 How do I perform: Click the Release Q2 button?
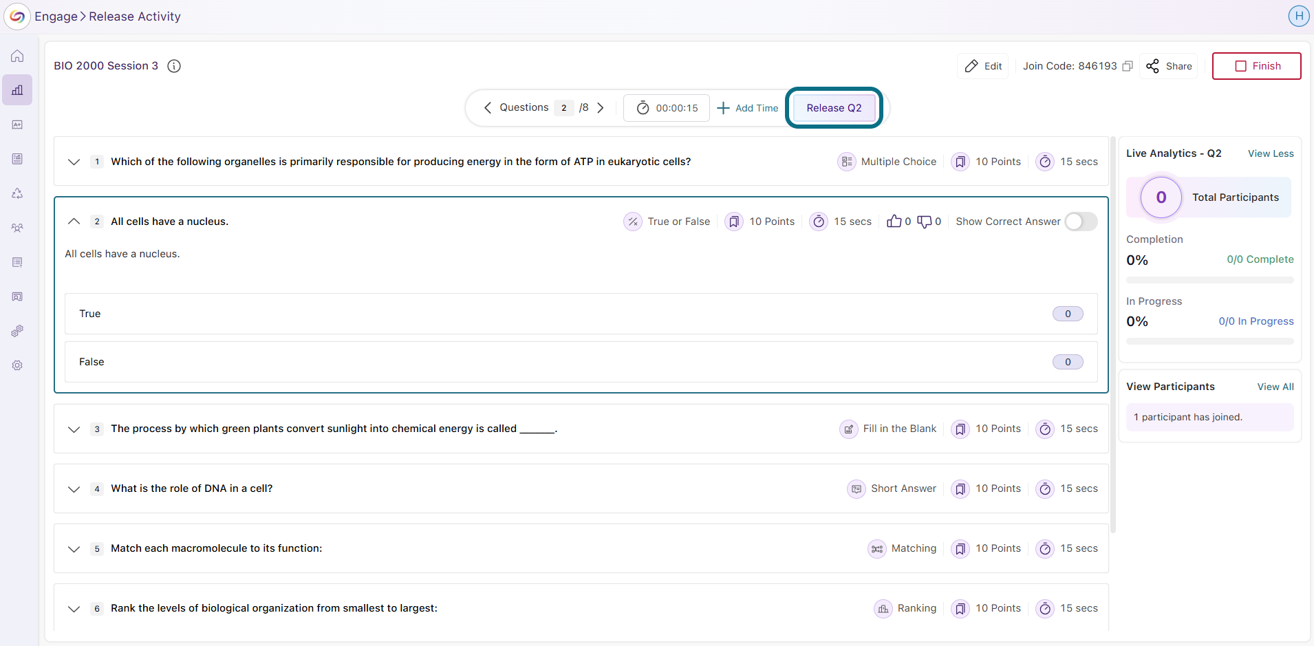[x=834, y=108]
